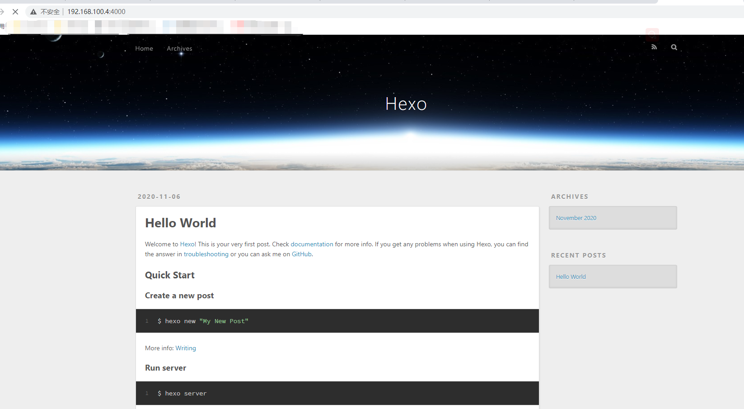This screenshot has width=744, height=409.
Task: Click the address bar URL 192.168.100.4:4000
Action: 96,12
